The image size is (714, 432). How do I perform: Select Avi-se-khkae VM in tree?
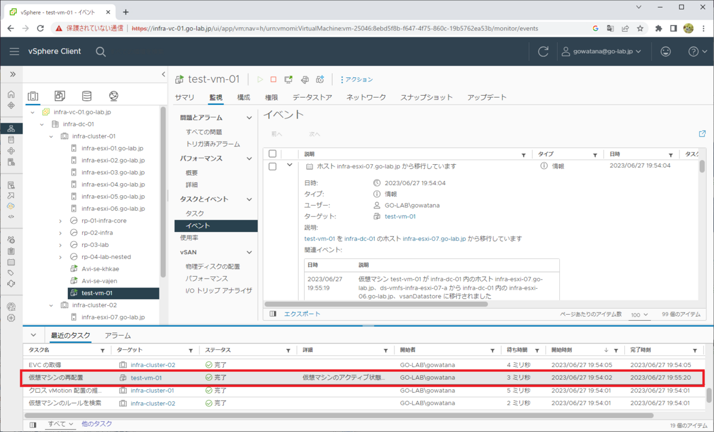point(100,269)
